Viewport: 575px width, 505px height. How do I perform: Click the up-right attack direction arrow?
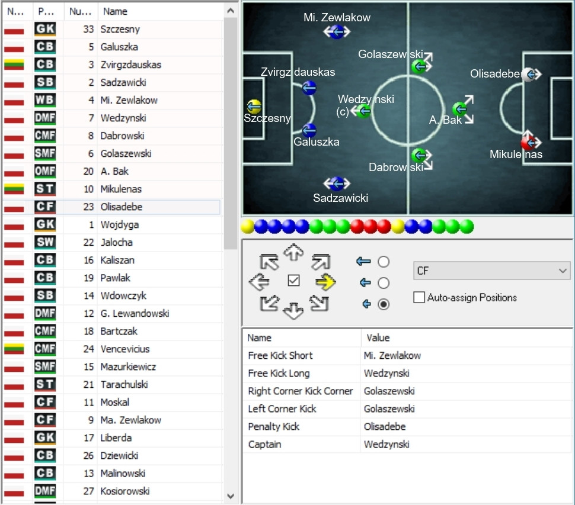pyautogui.click(x=321, y=262)
